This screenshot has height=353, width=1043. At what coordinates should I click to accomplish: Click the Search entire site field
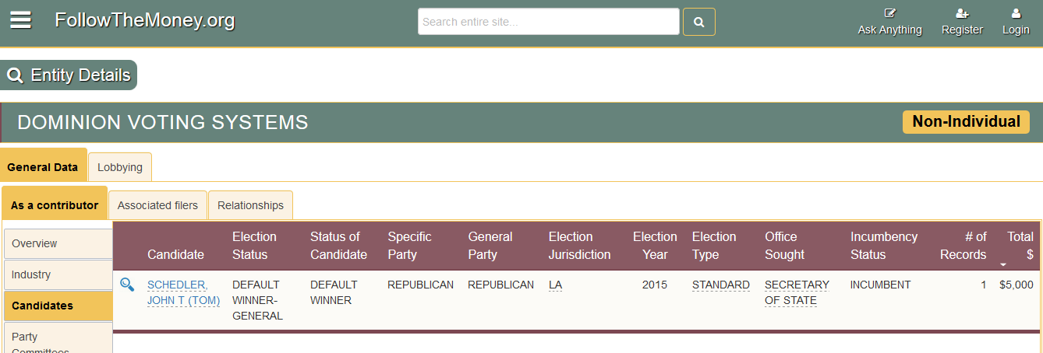pyautogui.click(x=549, y=22)
